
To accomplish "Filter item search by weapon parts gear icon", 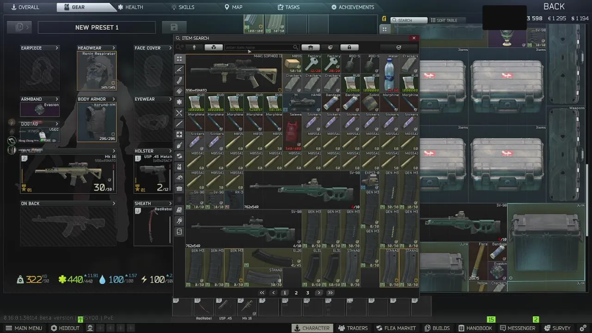I will [179, 102].
